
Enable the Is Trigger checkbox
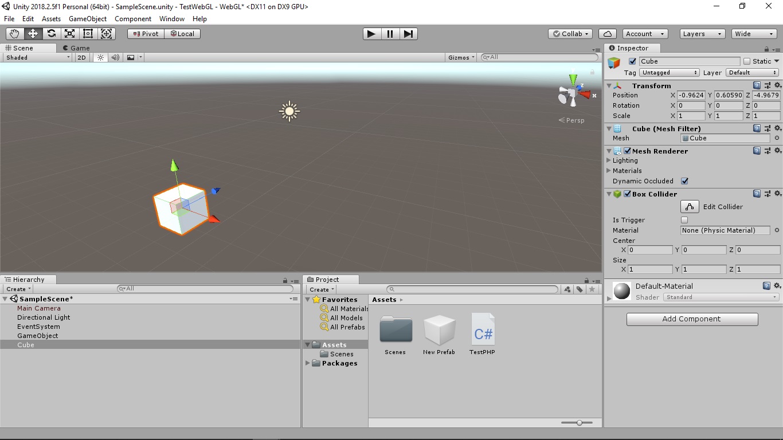click(x=684, y=220)
